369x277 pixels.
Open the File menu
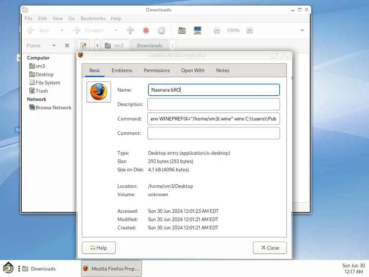[x=28, y=18]
